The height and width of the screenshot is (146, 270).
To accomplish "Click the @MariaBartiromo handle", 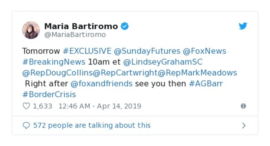I will click(75, 35).
